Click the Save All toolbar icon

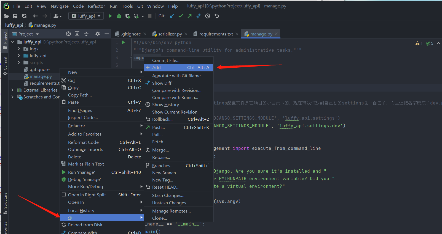(x=15, y=16)
